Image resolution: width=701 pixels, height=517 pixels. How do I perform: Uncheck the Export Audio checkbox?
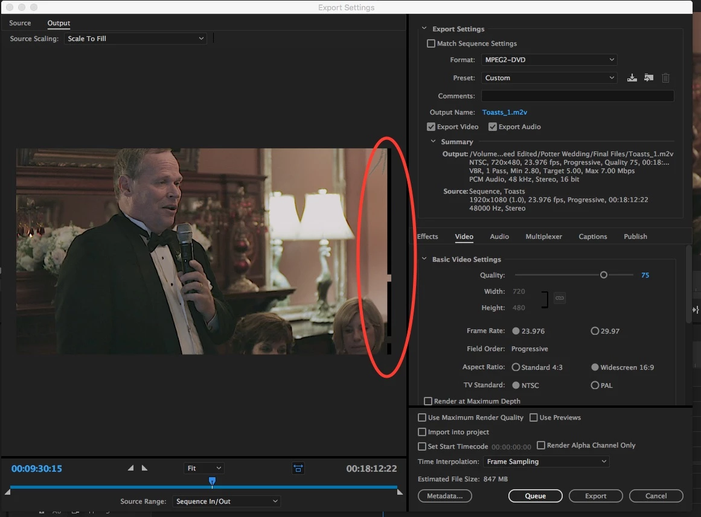coord(493,127)
